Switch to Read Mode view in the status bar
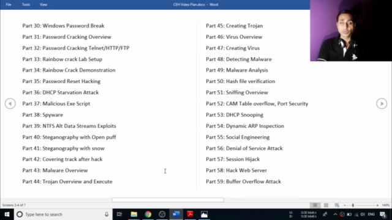The width and height of the screenshot is (392, 220). (315, 205)
